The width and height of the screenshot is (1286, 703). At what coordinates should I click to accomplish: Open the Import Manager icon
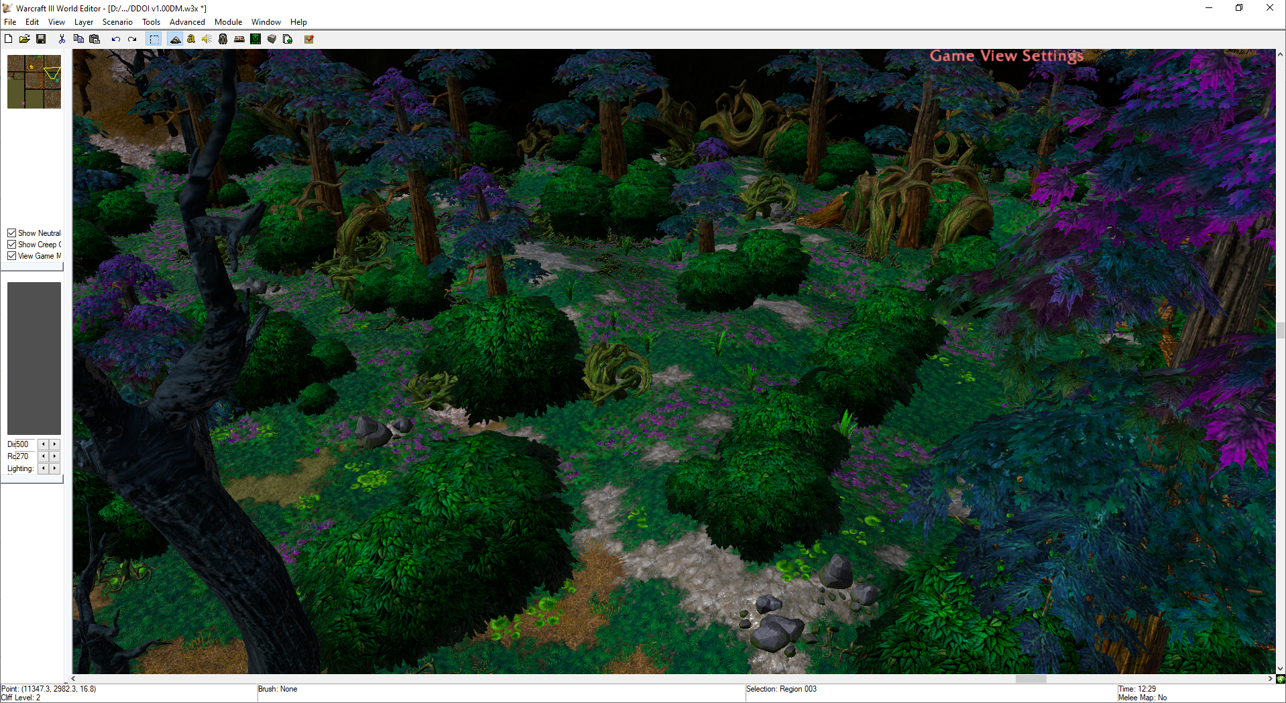(x=288, y=39)
